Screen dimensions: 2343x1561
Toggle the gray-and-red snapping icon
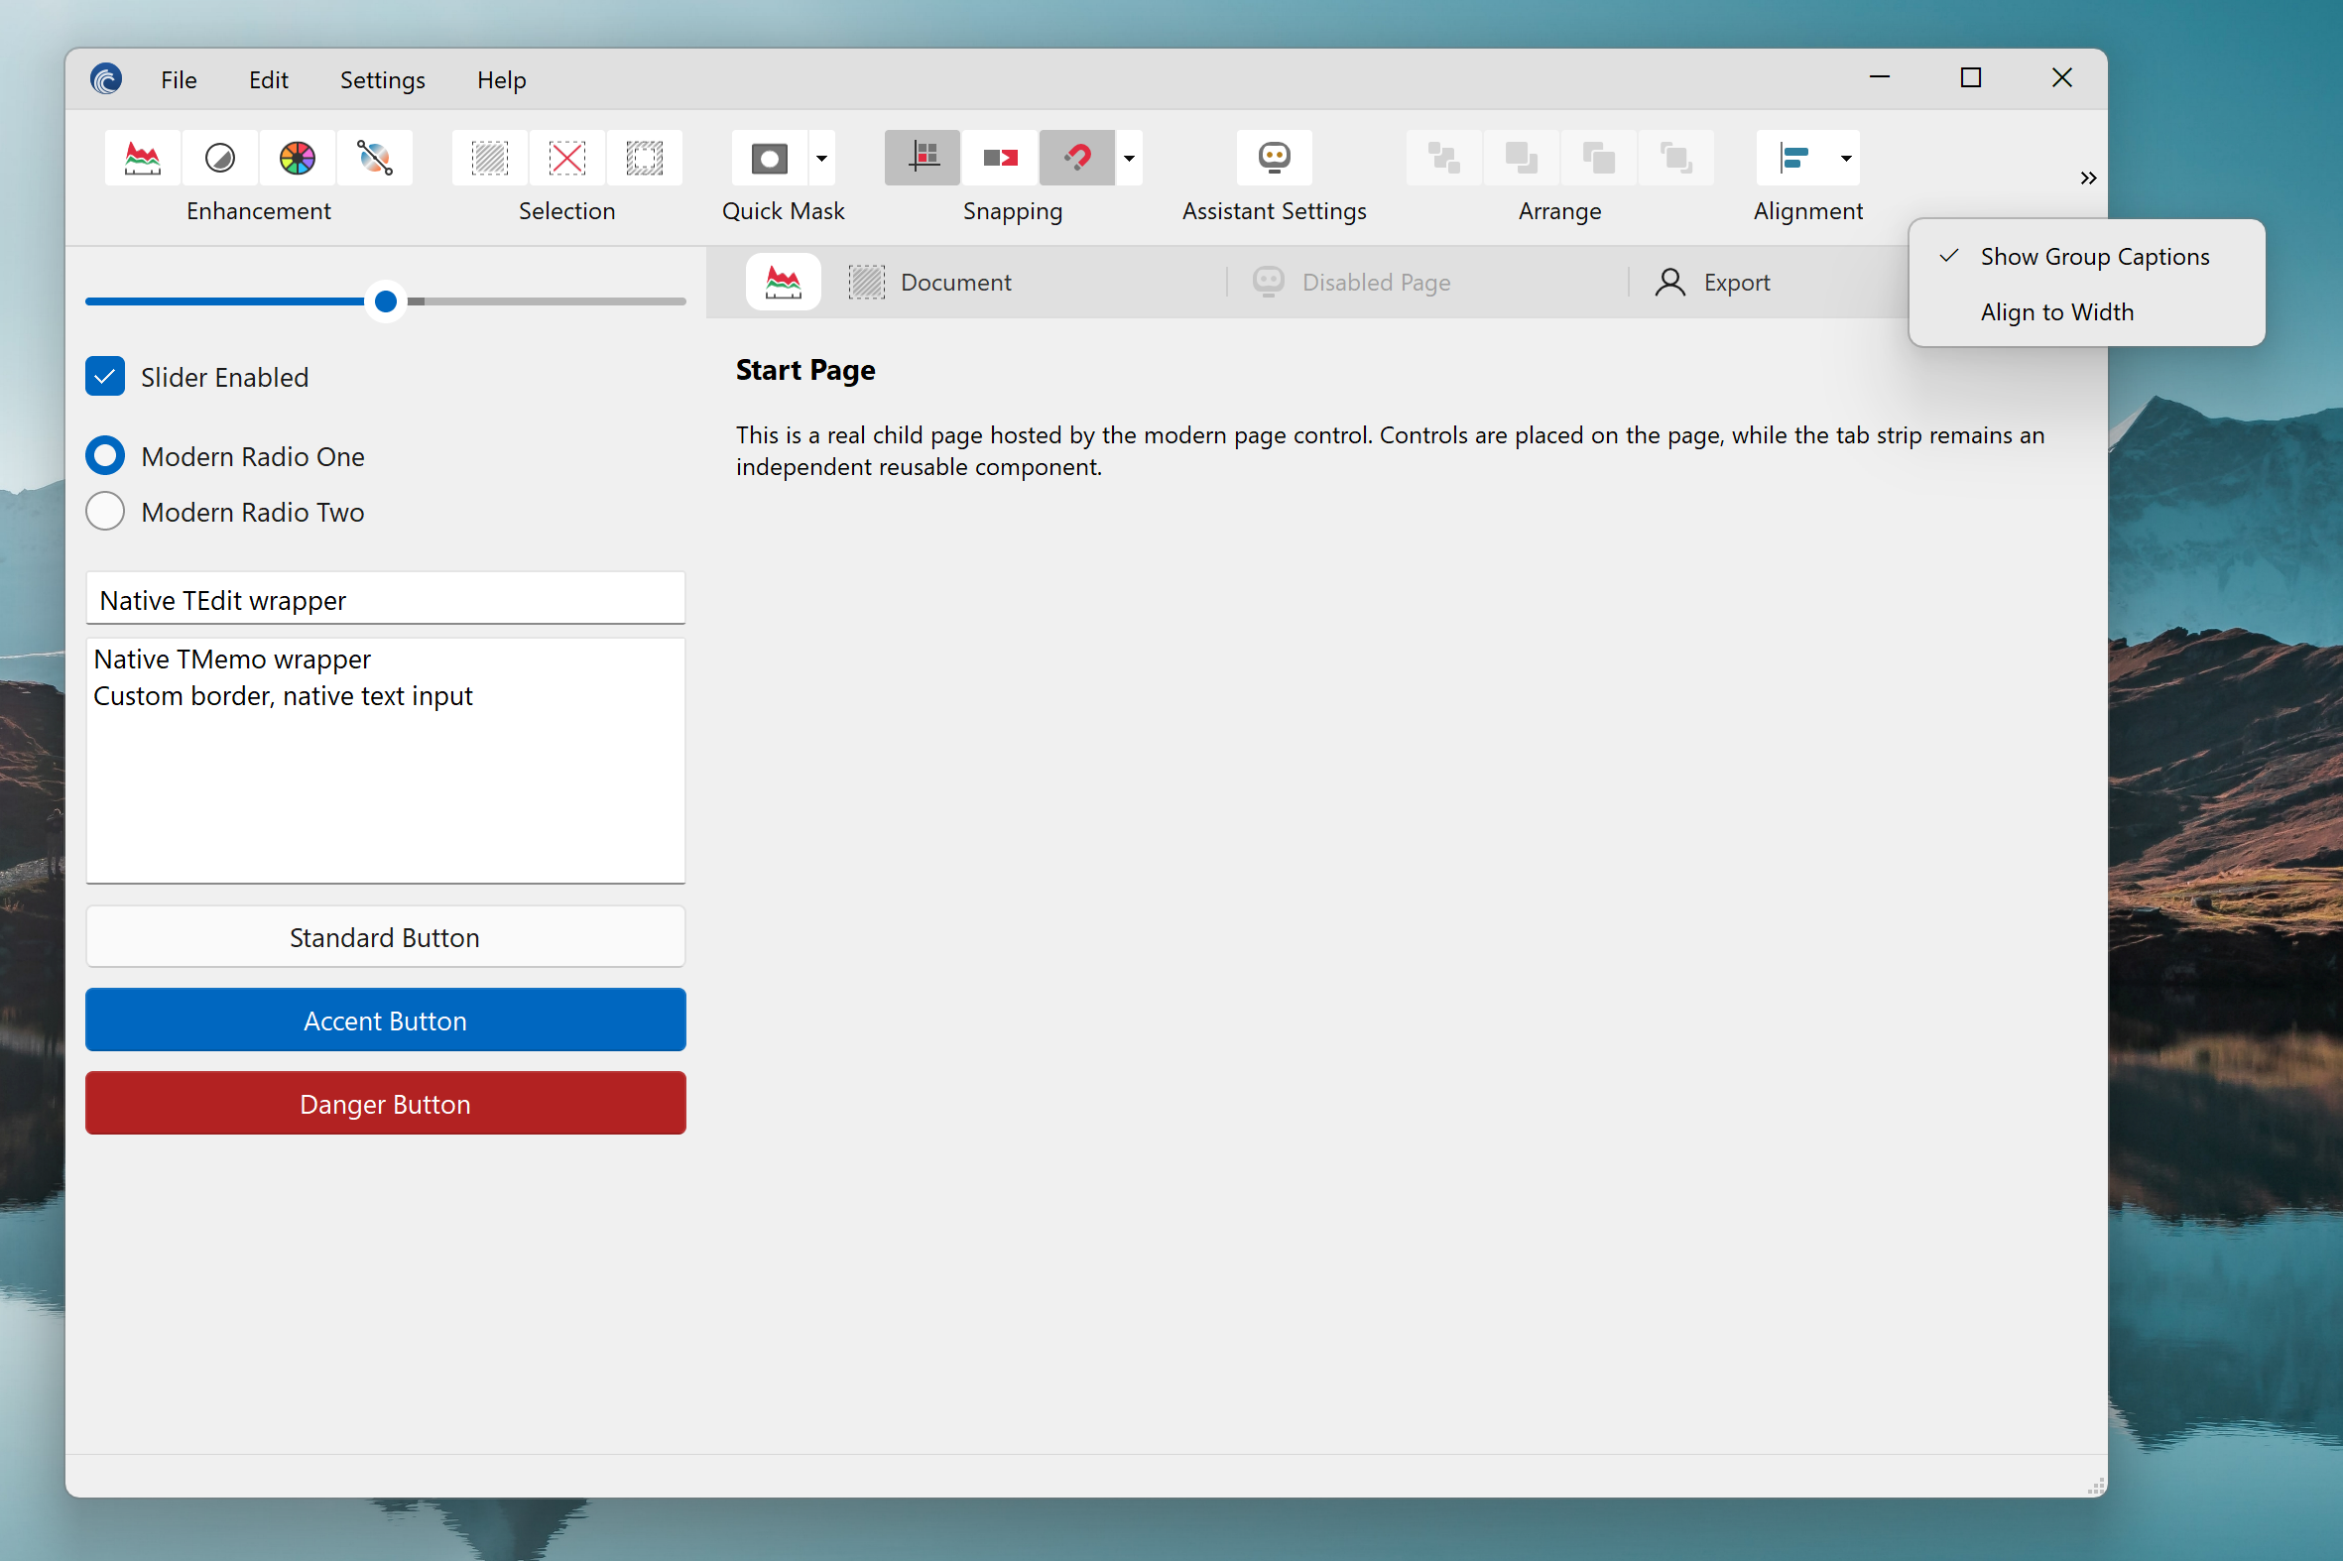(x=1001, y=158)
